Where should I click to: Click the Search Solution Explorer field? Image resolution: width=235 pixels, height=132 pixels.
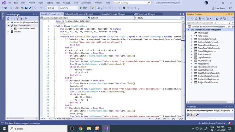(210, 23)
